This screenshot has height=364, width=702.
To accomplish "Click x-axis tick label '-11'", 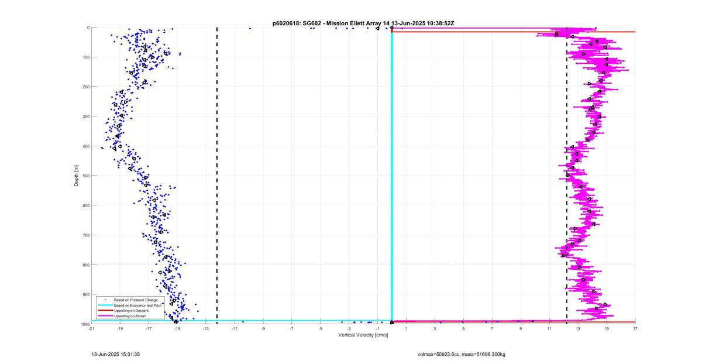I will [235, 329].
